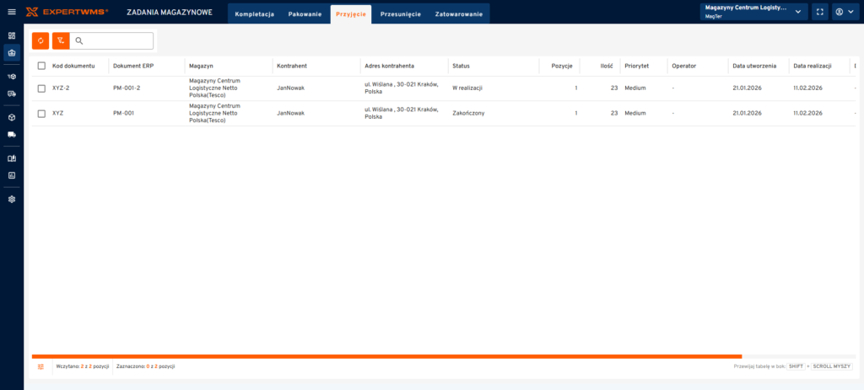Click the Data utworzenia column header
Viewport: 864px width, 390px height.
[x=754, y=66]
